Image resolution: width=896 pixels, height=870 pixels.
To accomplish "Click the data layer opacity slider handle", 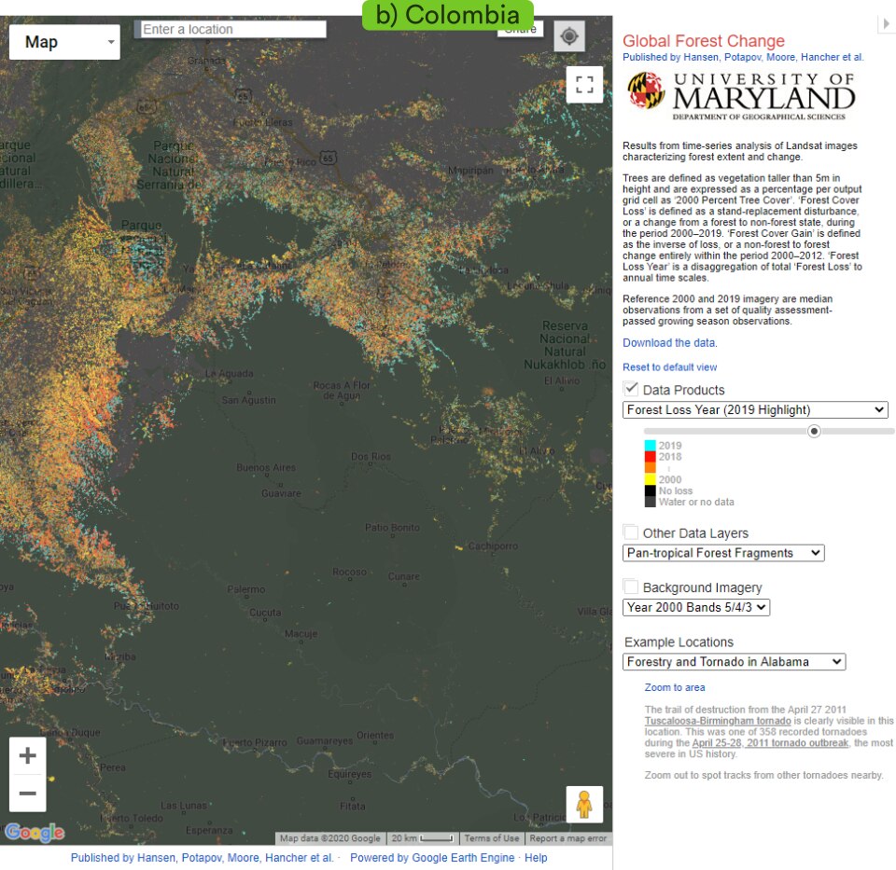I will [814, 431].
